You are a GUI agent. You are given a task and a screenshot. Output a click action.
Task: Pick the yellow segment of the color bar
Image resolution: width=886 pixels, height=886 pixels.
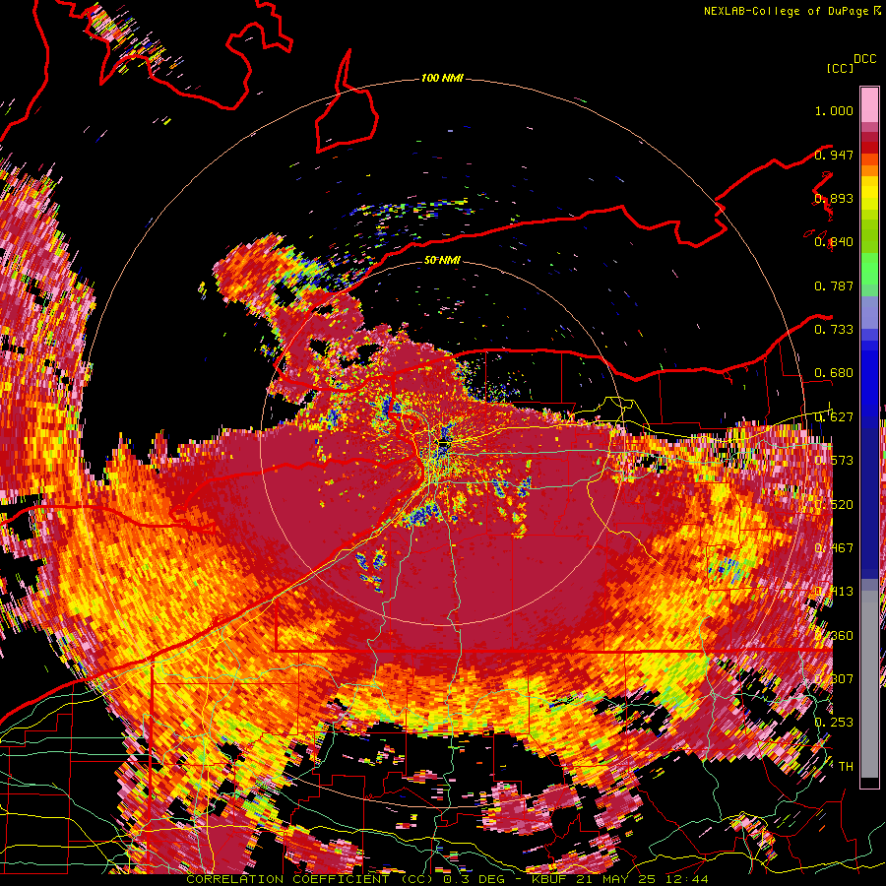click(869, 194)
